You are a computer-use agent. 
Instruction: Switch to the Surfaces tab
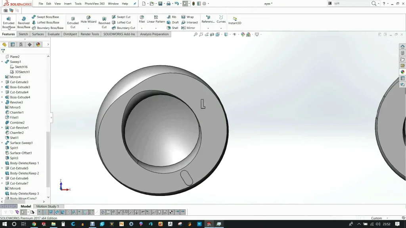[38, 34]
